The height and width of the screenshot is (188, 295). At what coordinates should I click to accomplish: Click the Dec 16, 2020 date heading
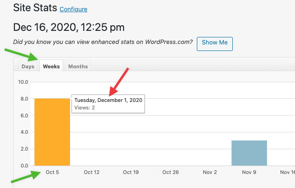click(x=69, y=27)
